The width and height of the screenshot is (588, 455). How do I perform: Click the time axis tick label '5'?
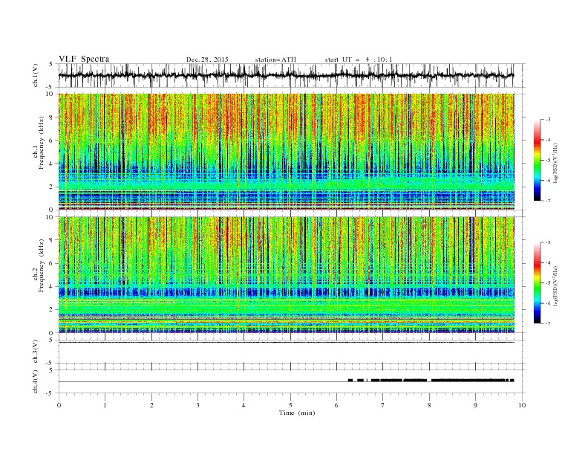click(290, 405)
